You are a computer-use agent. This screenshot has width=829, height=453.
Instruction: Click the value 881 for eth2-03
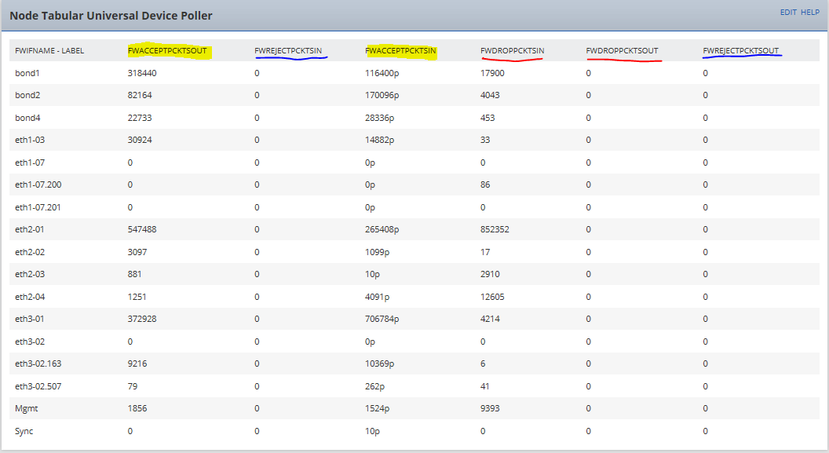coord(134,274)
